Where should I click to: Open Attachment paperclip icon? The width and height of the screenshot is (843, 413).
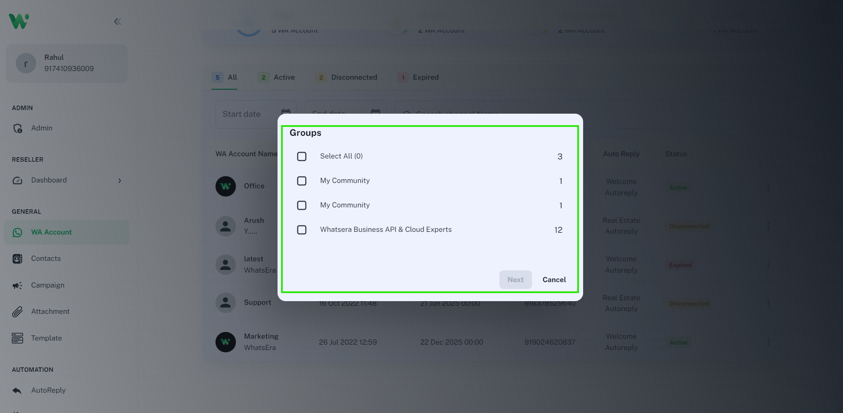click(18, 312)
